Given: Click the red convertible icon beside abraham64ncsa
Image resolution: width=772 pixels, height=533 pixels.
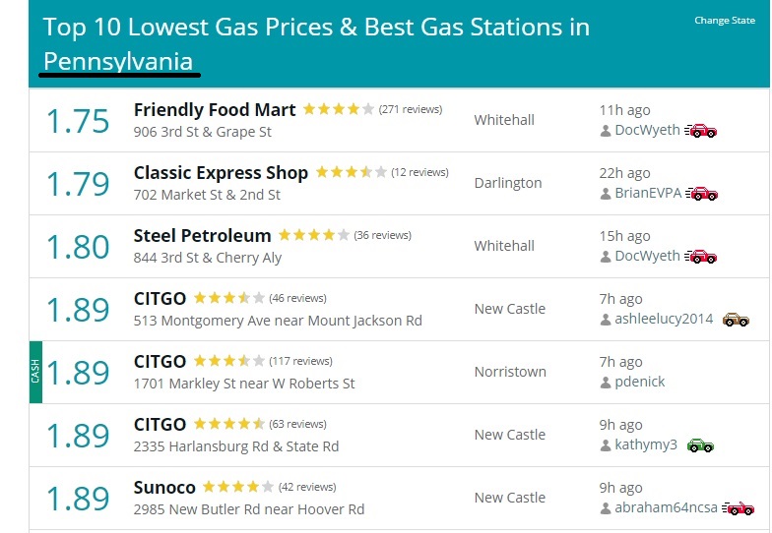Looking at the screenshot, I should pos(739,508).
